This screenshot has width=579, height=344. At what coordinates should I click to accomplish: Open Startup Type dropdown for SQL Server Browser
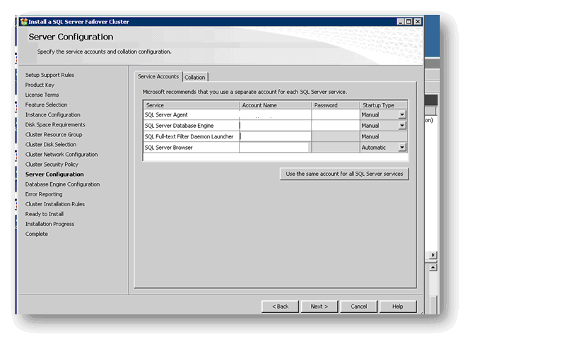coord(402,147)
